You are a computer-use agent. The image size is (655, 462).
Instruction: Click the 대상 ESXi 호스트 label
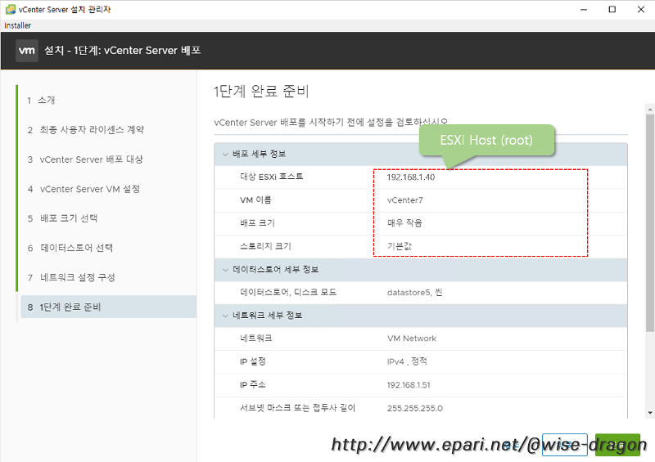pos(272,177)
